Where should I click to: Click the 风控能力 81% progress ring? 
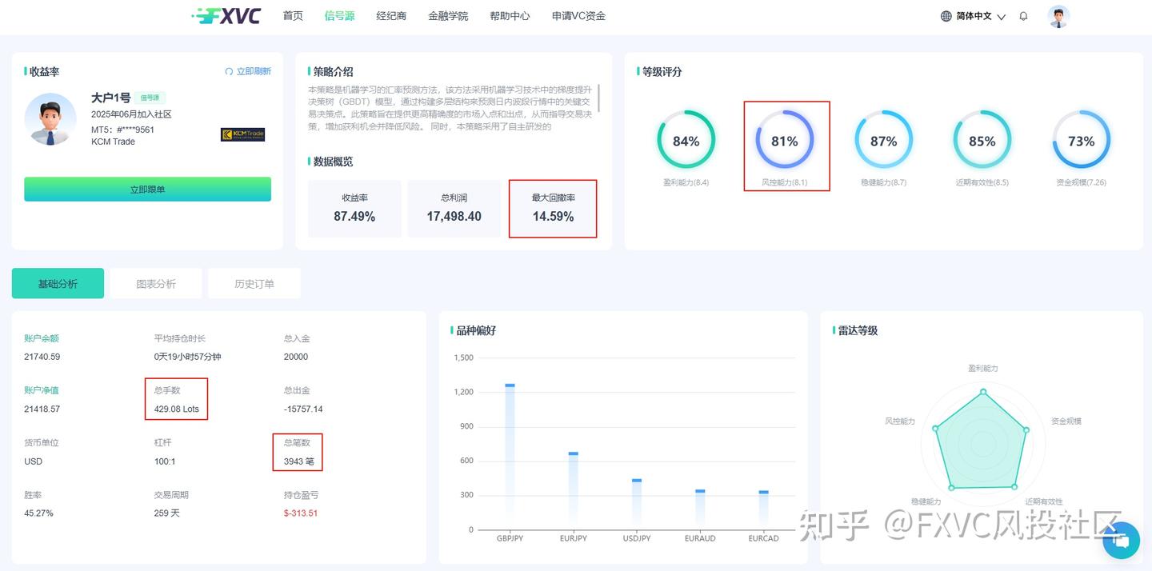pyautogui.click(x=786, y=141)
